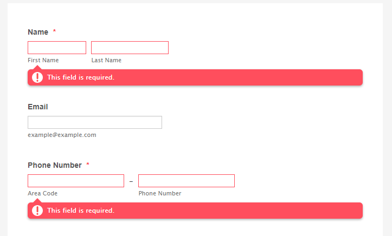Click the exclamation icon under phone fields
Image resolution: width=392 pixels, height=236 pixels.
pyautogui.click(x=37, y=211)
